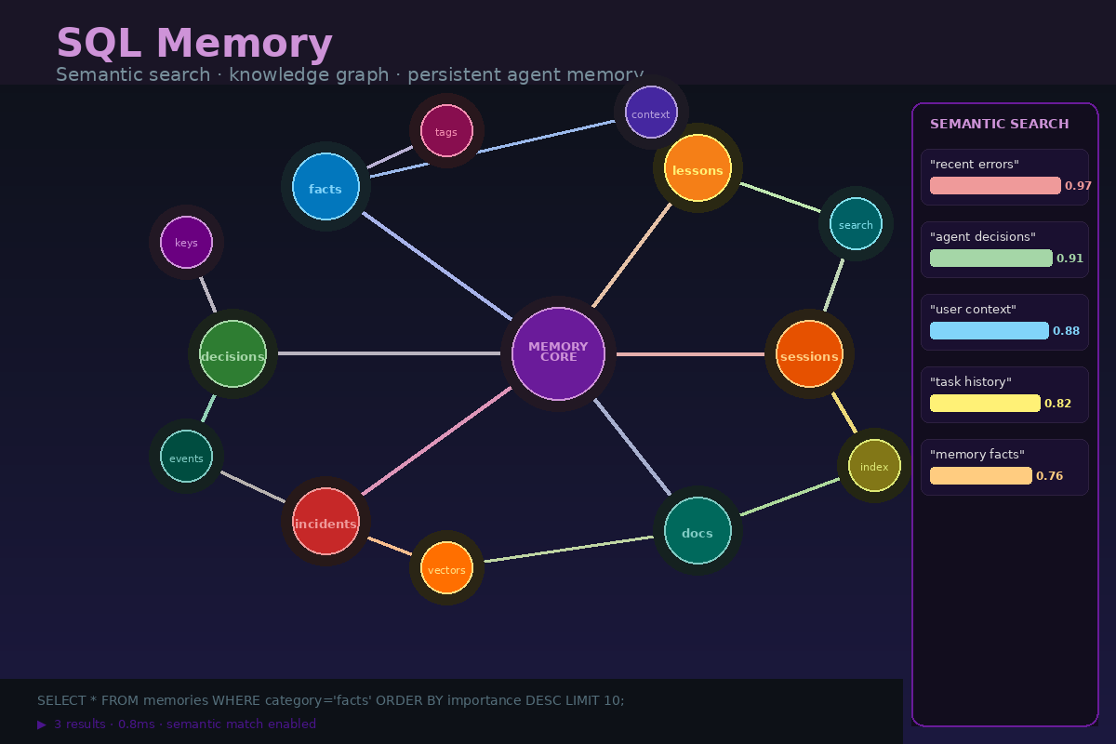Open the sessions node

[x=808, y=355]
